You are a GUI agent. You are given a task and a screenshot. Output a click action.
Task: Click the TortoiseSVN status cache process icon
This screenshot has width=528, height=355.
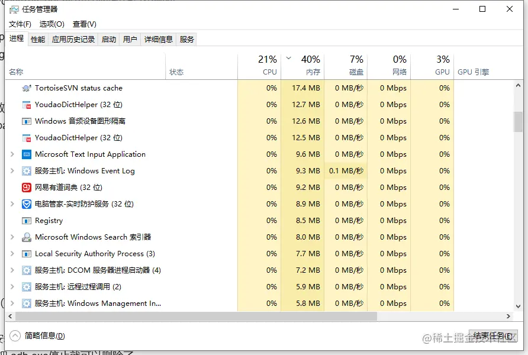(x=27, y=88)
